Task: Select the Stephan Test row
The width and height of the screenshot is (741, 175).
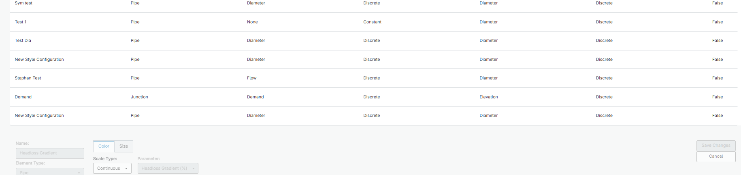Action: pos(28,78)
